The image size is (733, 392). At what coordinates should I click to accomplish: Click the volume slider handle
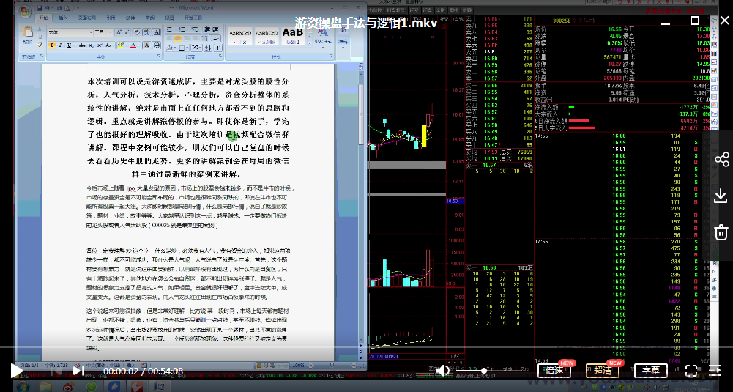tap(483, 371)
